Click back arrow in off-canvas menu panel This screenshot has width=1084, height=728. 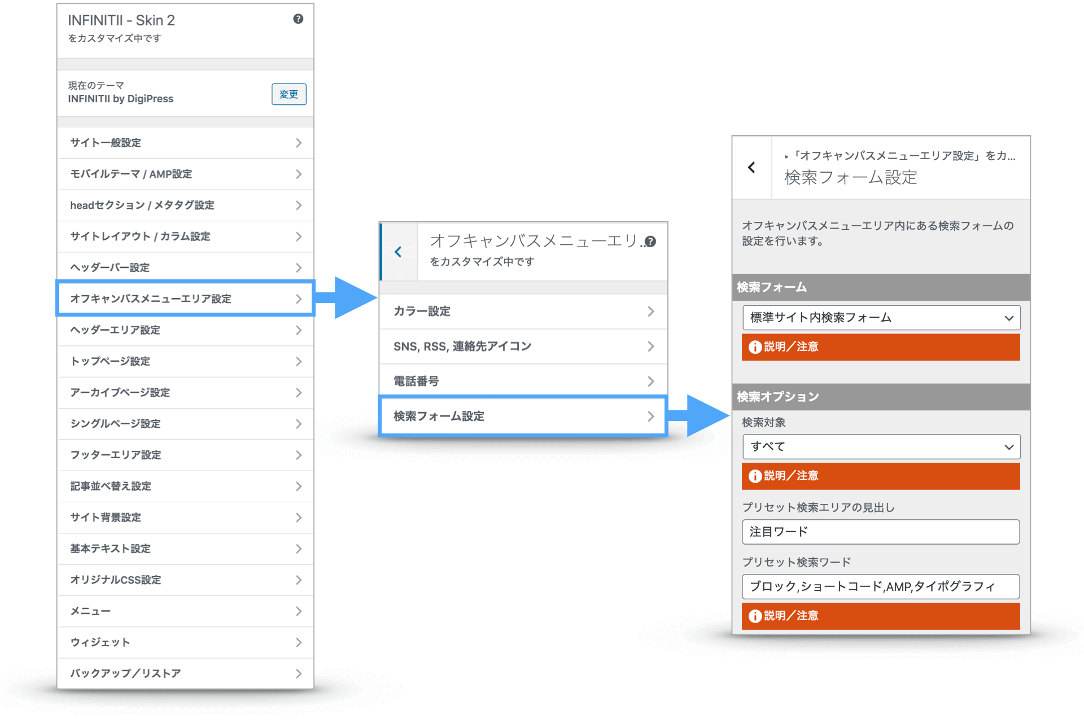coord(399,252)
